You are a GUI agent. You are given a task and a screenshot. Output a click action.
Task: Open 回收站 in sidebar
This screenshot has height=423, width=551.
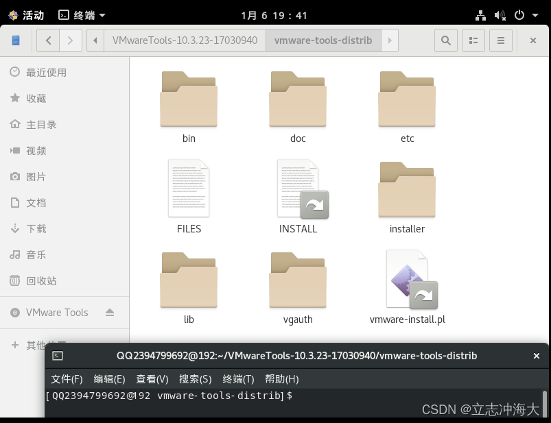coord(65,281)
